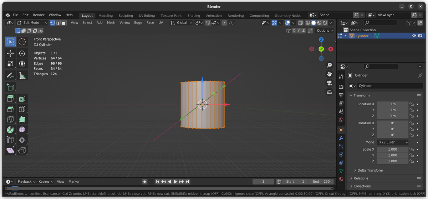Enable vertex select mode

tap(52, 22)
